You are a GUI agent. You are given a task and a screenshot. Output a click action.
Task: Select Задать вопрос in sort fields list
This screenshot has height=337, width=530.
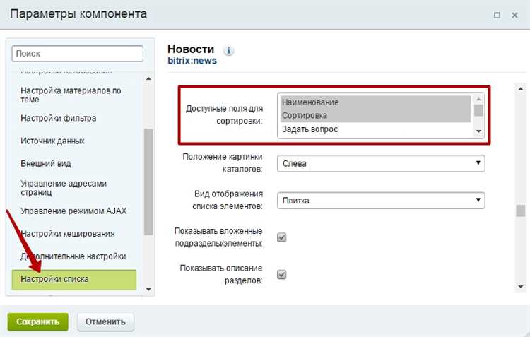click(375, 129)
